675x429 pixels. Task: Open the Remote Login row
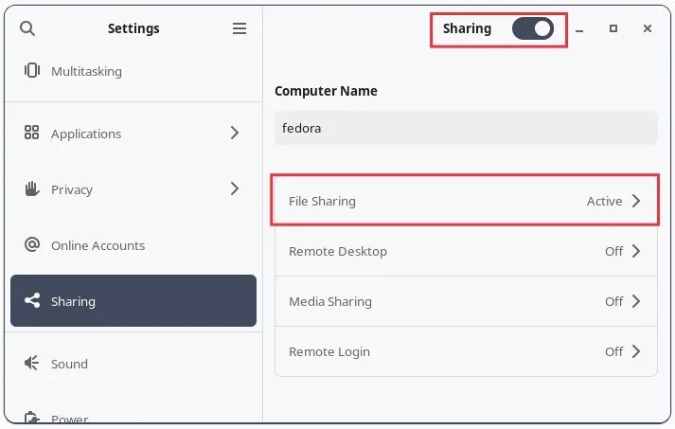pyautogui.click(x=466, y=351)
